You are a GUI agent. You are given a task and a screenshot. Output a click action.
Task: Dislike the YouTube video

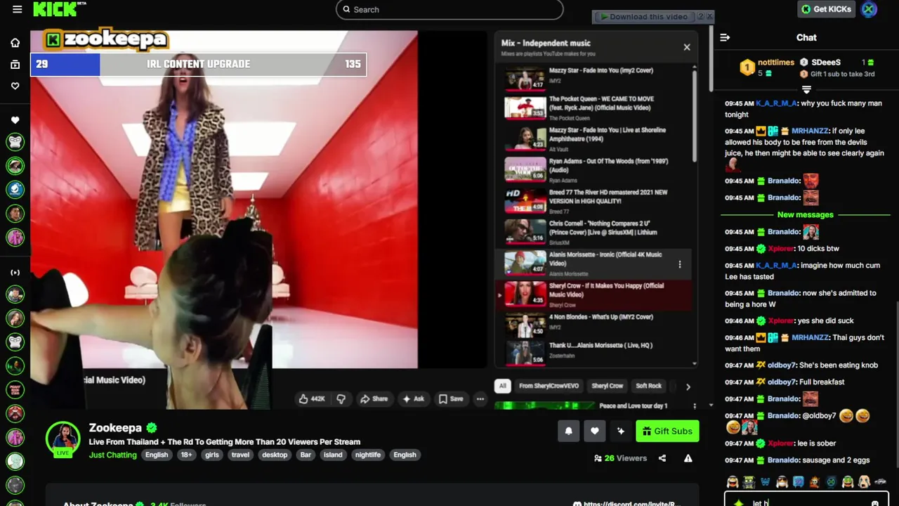tap(341, 398)
